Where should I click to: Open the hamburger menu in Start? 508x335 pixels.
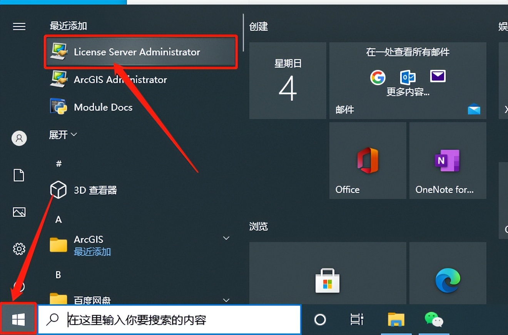(x=19, y=27)
